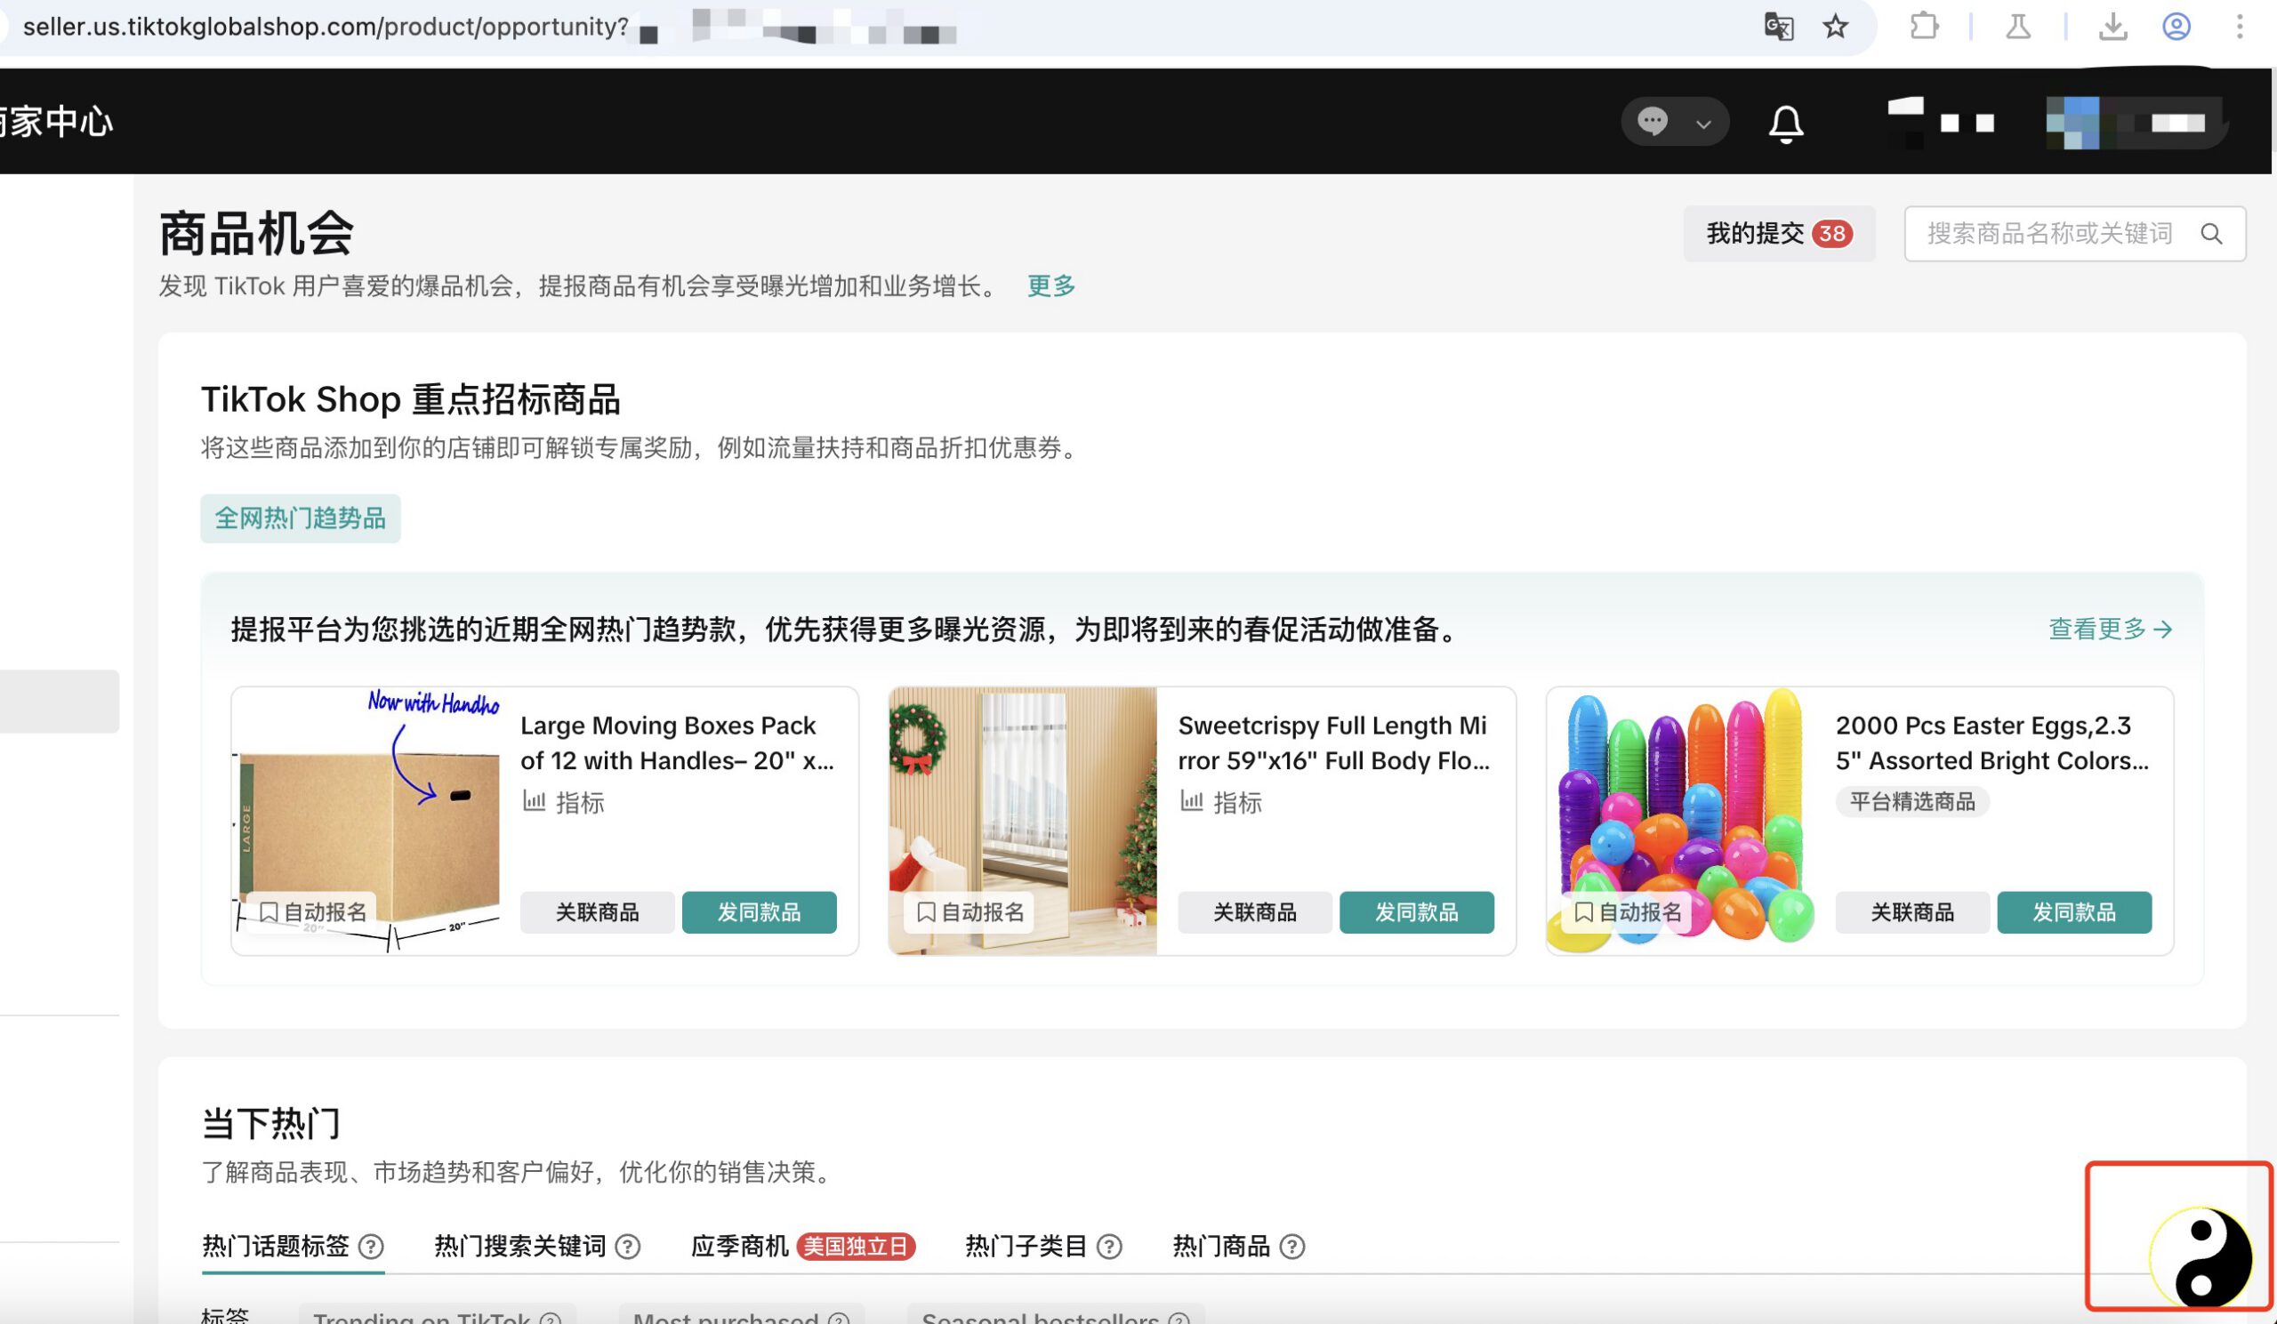Click the address bar URL
This screenshot has height=1324, width=2277.
[326, 27]
